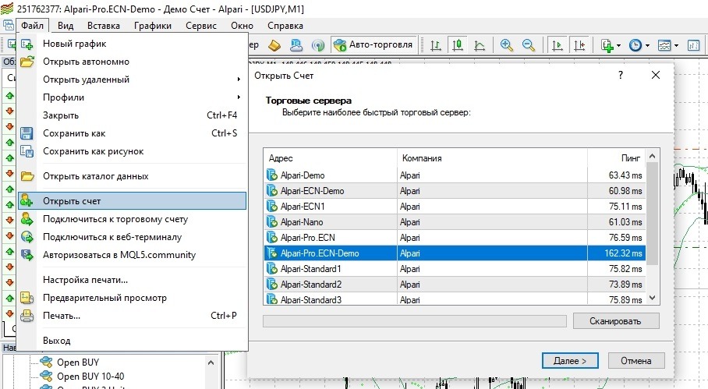Open the Файл menu

33,26
